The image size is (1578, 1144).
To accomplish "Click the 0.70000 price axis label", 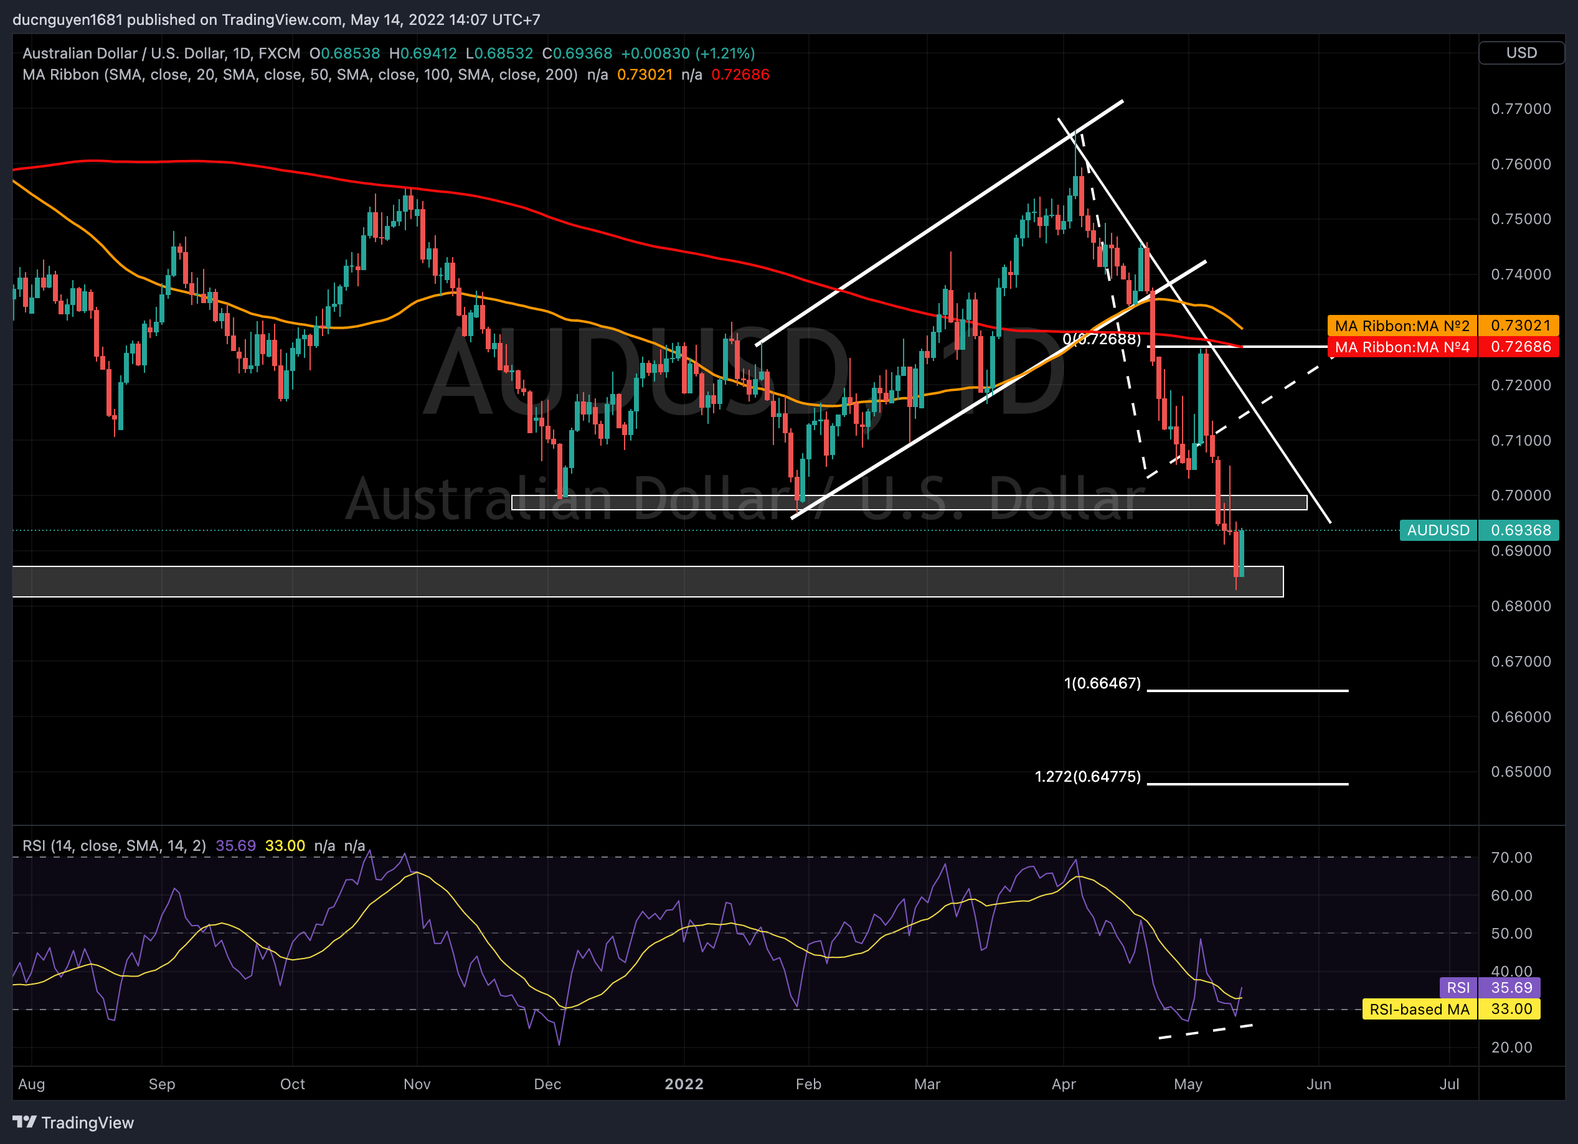I will point(1521,495).
